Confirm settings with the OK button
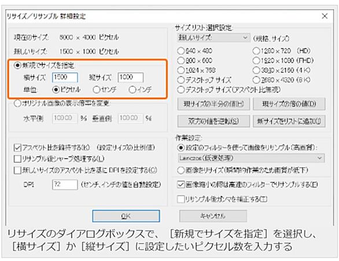 [126, 216]
